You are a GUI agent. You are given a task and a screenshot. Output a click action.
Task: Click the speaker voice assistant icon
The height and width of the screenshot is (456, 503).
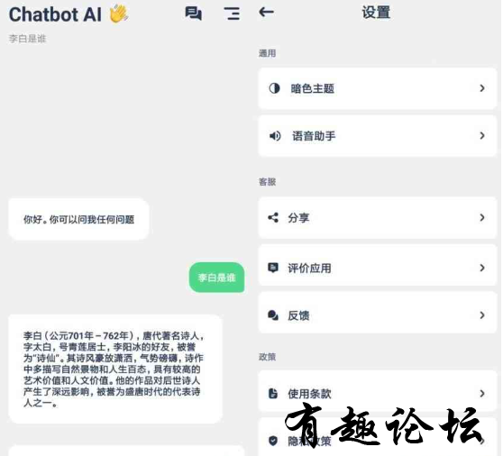click(275, 136)
